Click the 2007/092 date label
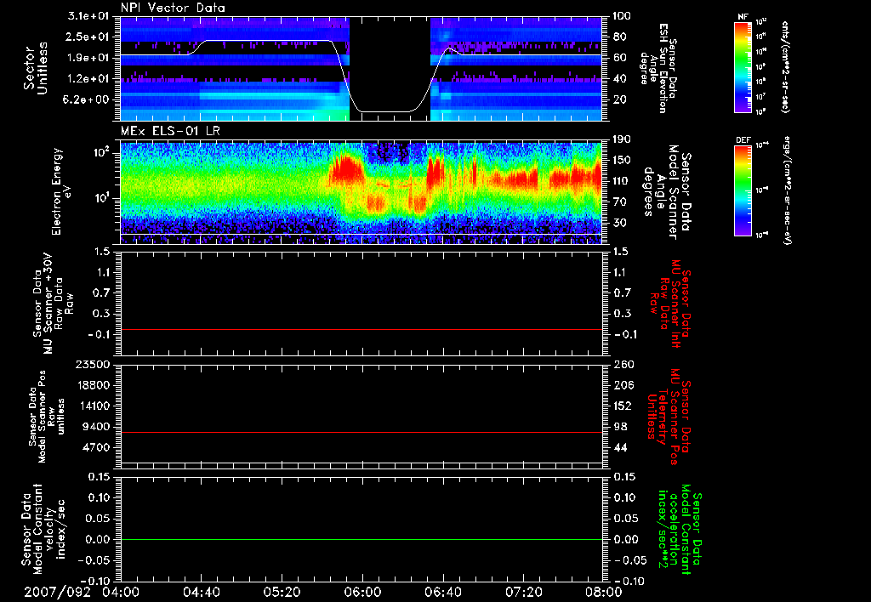This screenshot has width=871, height=602. pyautogui.click(x=58, y=592)
